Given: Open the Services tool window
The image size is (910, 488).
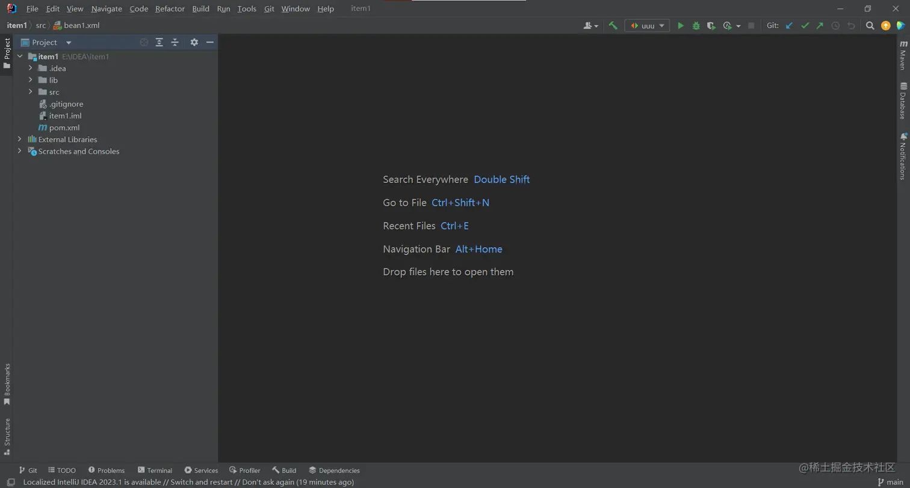Looking at the screenshot, I should [201, 471].
